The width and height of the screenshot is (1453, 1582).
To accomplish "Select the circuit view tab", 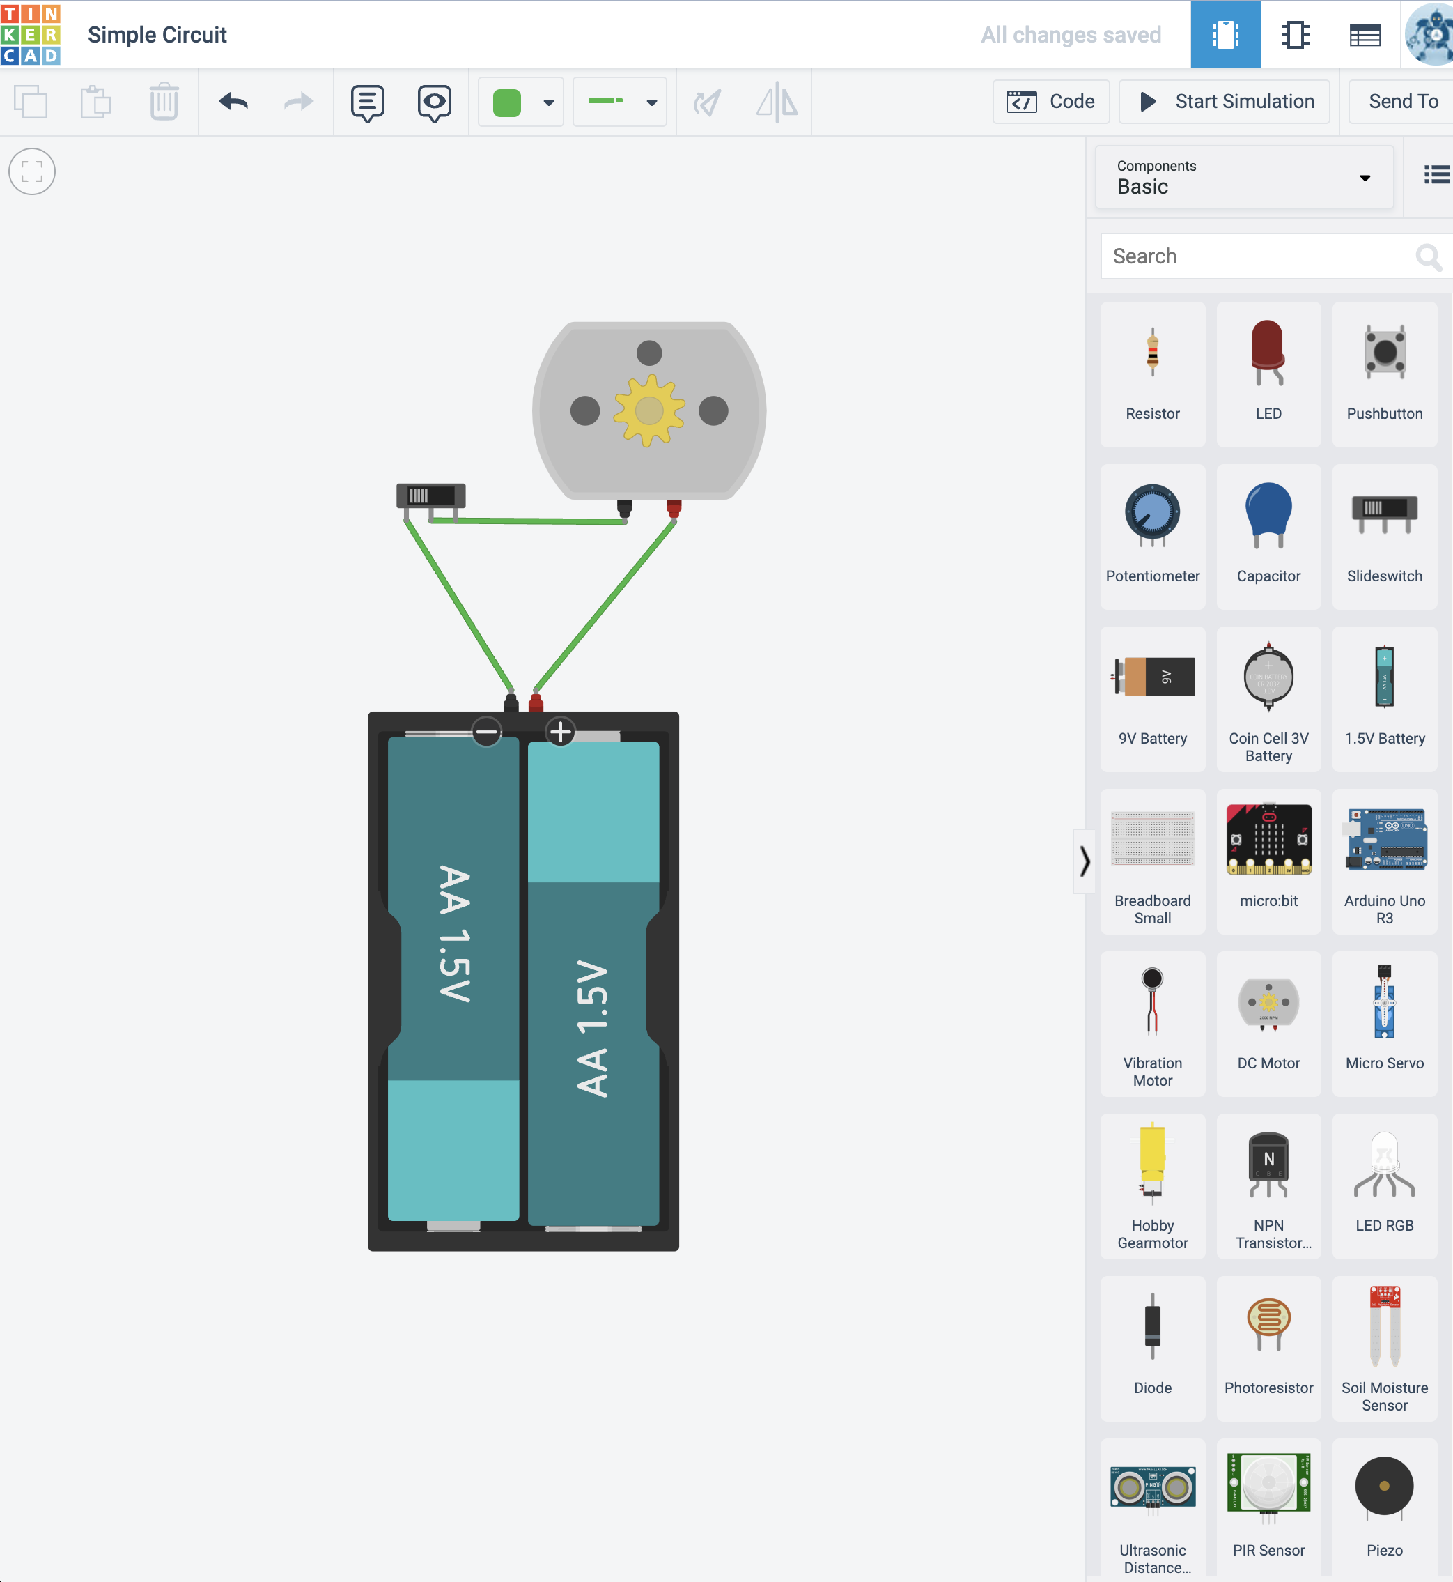I will 1225,35.
